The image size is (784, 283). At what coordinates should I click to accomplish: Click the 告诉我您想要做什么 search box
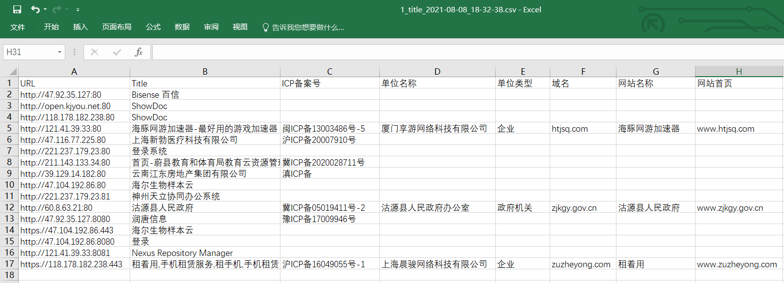tap(308, 28)
